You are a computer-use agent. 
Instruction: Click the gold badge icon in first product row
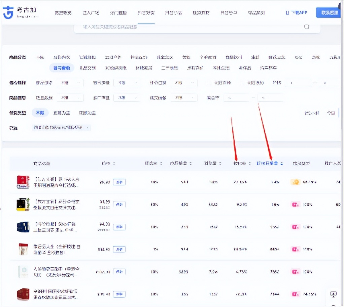click(296, 182)
